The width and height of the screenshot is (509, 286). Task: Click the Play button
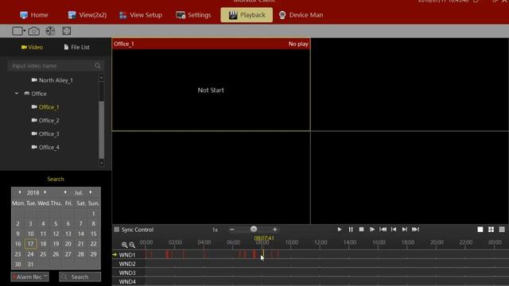pos(340,230)
